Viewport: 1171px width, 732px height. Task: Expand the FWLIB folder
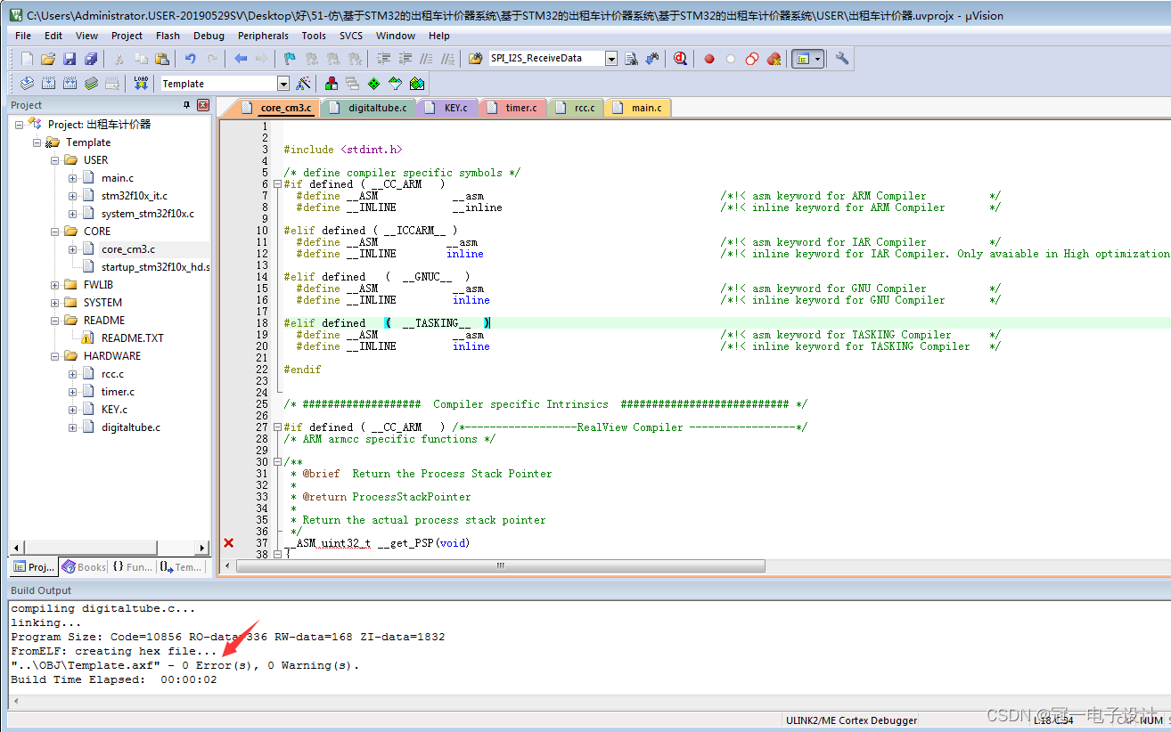55,285
